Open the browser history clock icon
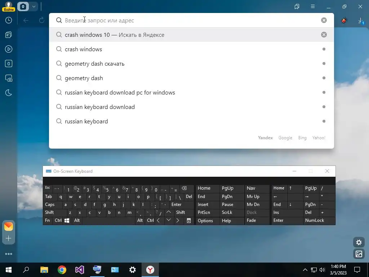Viewport: 369px width, 277px height. pos(9,20)
